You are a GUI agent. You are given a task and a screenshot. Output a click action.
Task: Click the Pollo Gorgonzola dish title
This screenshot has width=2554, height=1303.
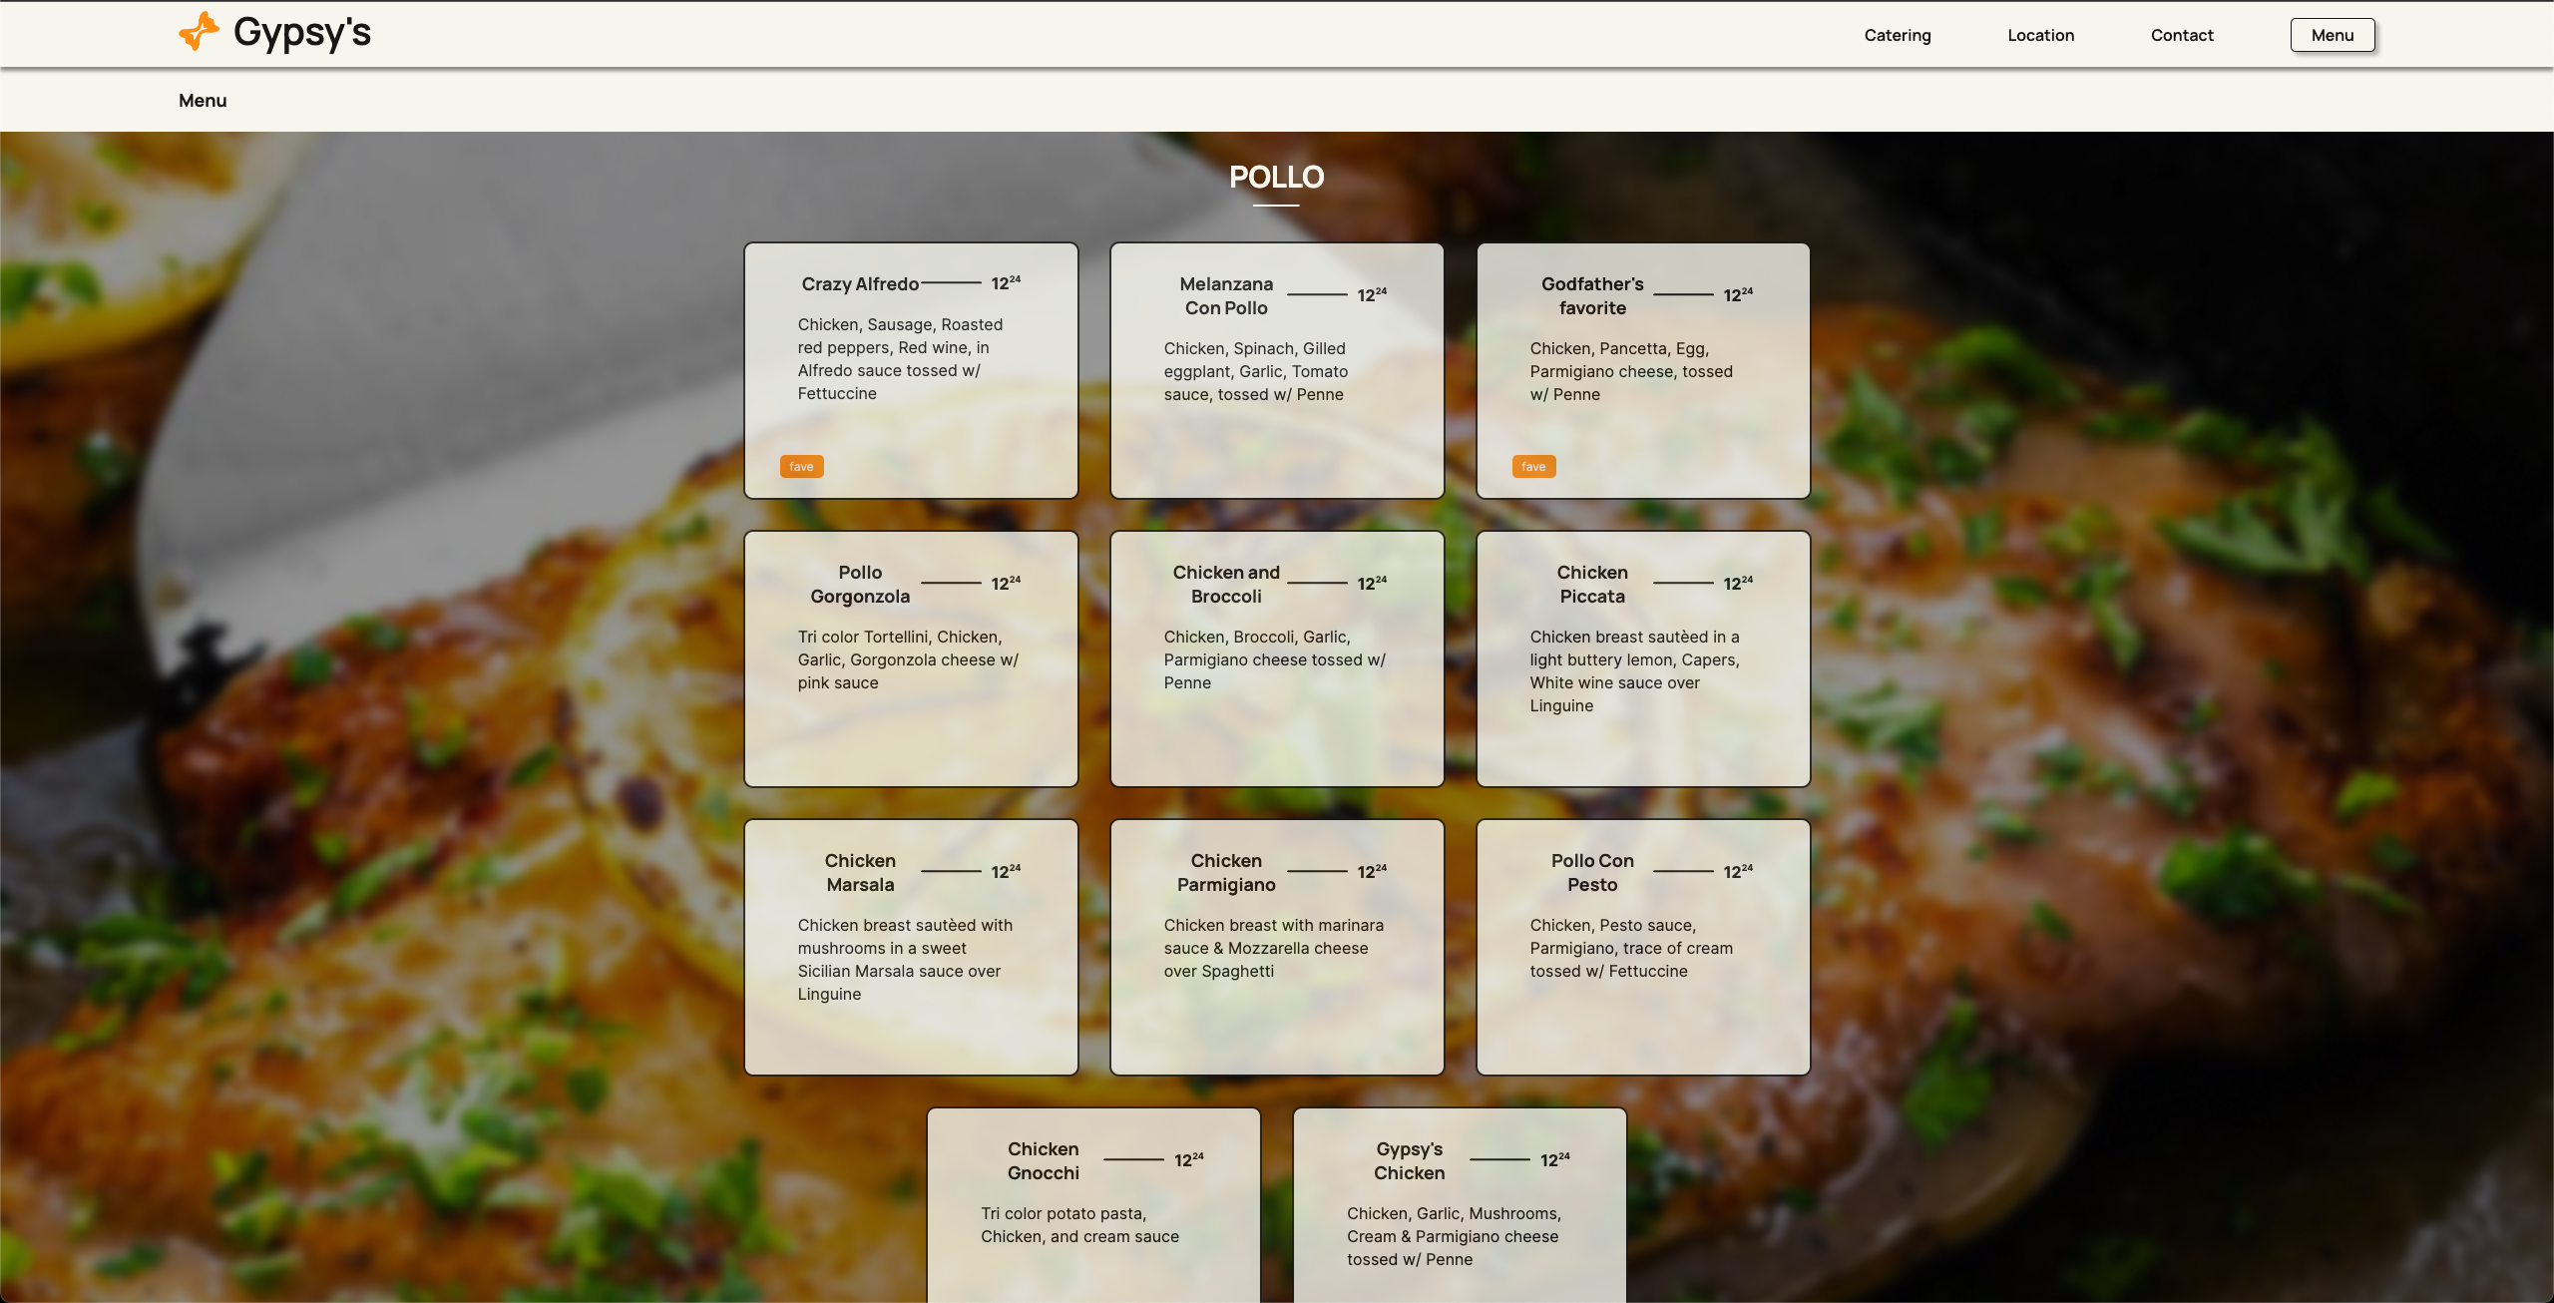tap(860, 585)
